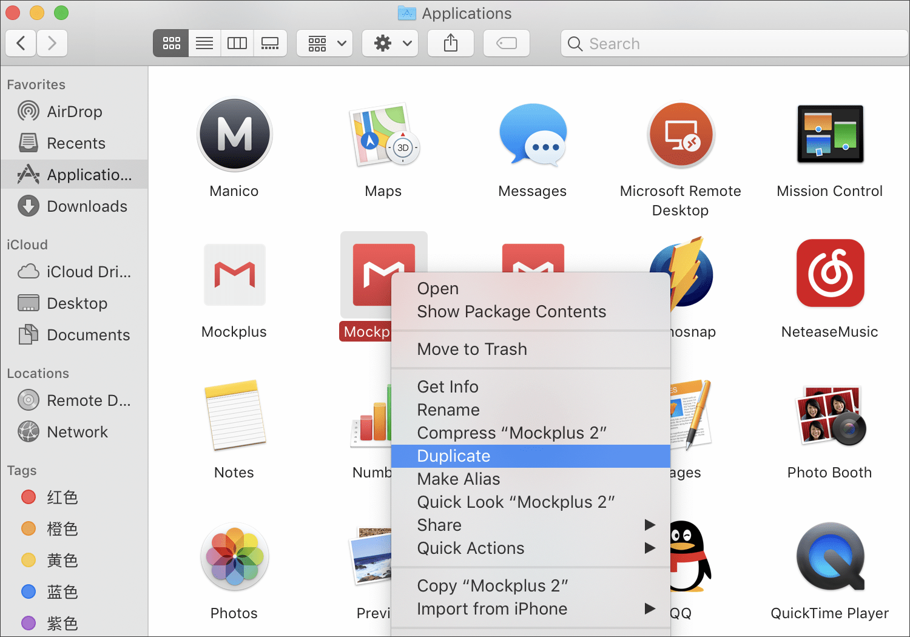This screenshot has width=910, height=637.
Task: Select the yellow tag 黄色
Action: click(74, 561)
